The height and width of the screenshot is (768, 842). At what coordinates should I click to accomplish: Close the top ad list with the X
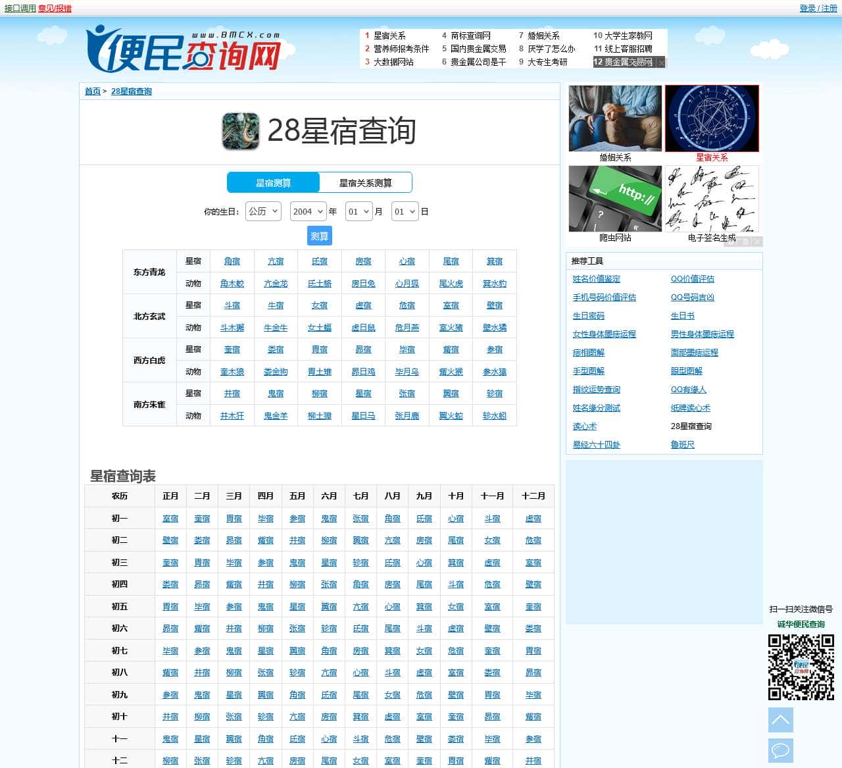(x=661, y=63)
